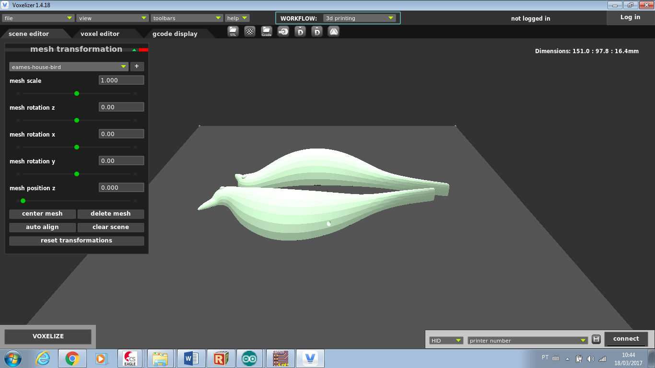Expand the eames-house-bird mesh dropdown
655x368 pixels.
coord(69,67)
